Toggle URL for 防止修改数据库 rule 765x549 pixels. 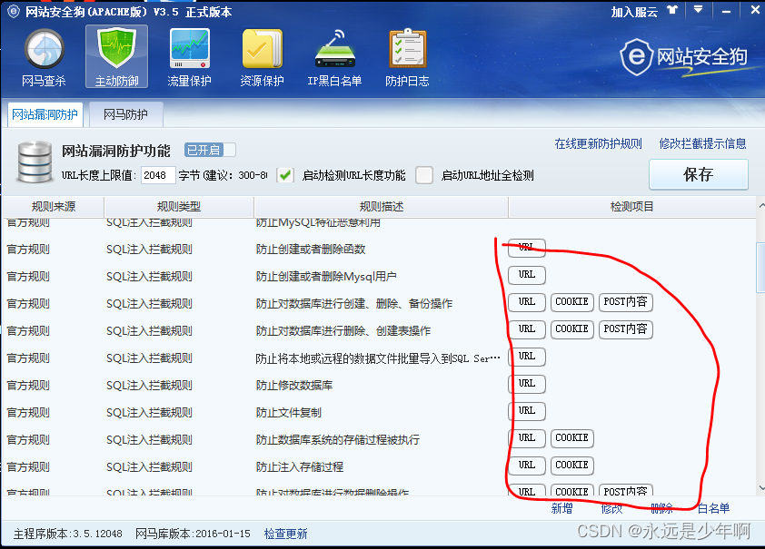[526, 384]
